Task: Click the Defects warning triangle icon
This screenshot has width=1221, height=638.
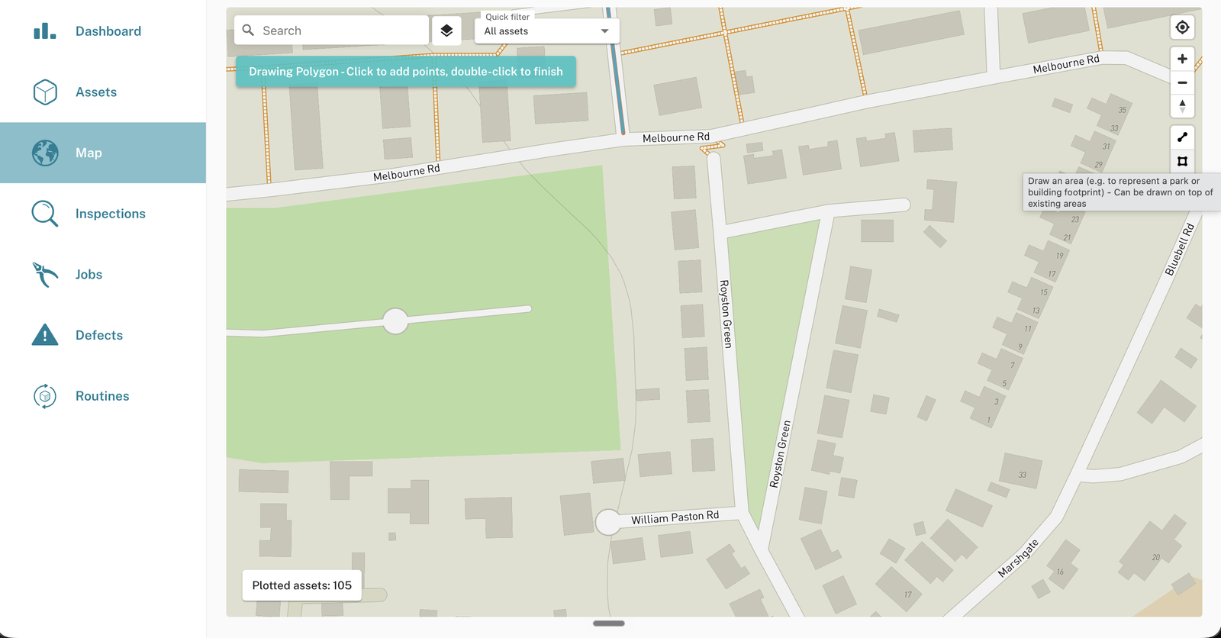Action: coord(45,335)
